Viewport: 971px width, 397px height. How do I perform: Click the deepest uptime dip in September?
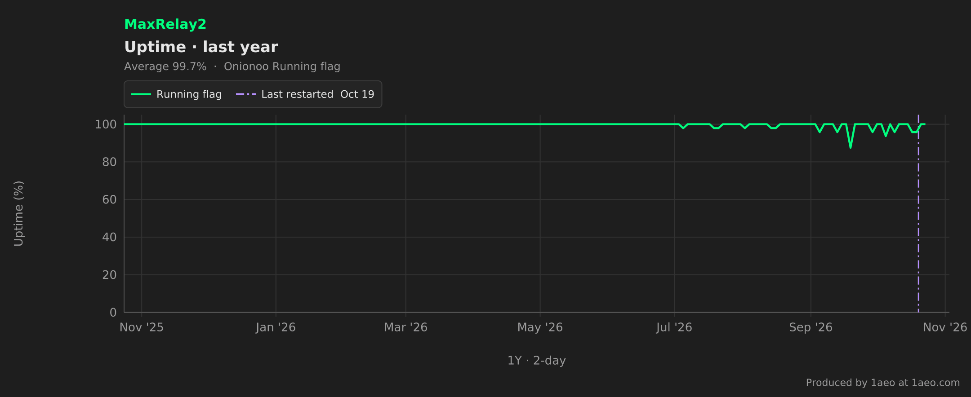851,147
